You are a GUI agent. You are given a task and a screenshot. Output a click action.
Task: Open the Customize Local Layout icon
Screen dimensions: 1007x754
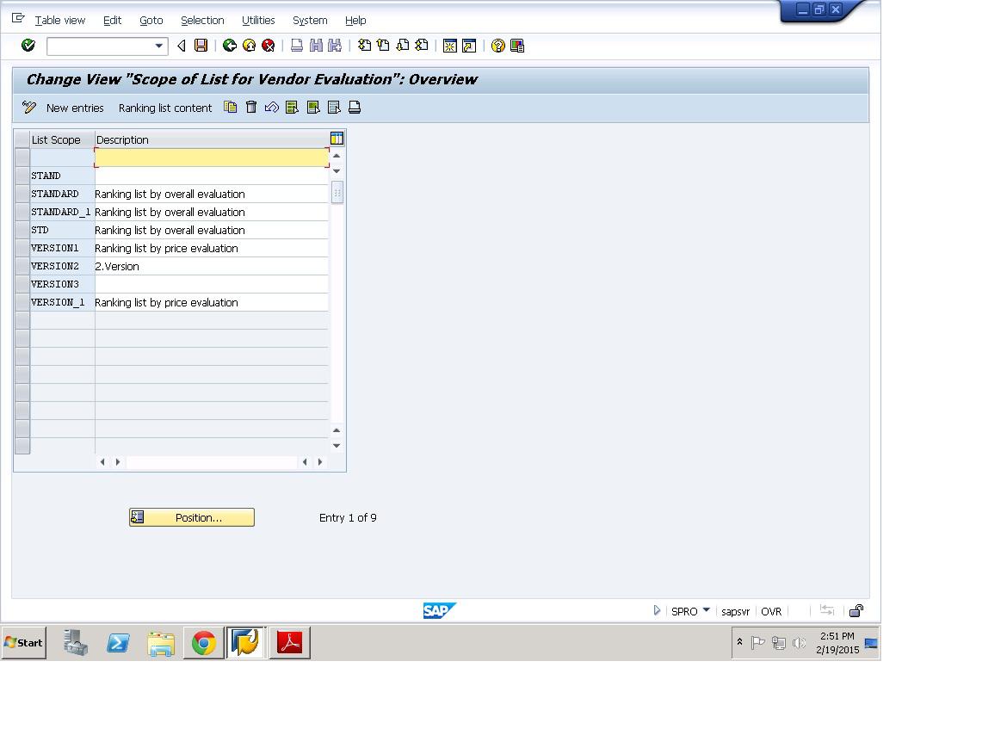pyautogui.click(x=517, y=46)
